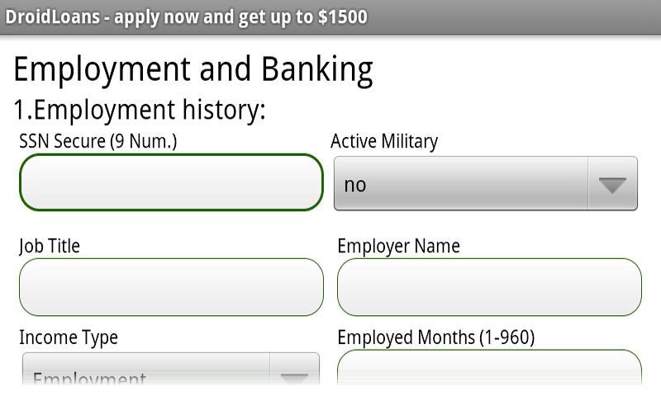Viewport: 661px width, 396px height.
Task: Click the 'SSN Secure (9 Num.)' label
Action: pyautogui.click(x=97, y=141)
